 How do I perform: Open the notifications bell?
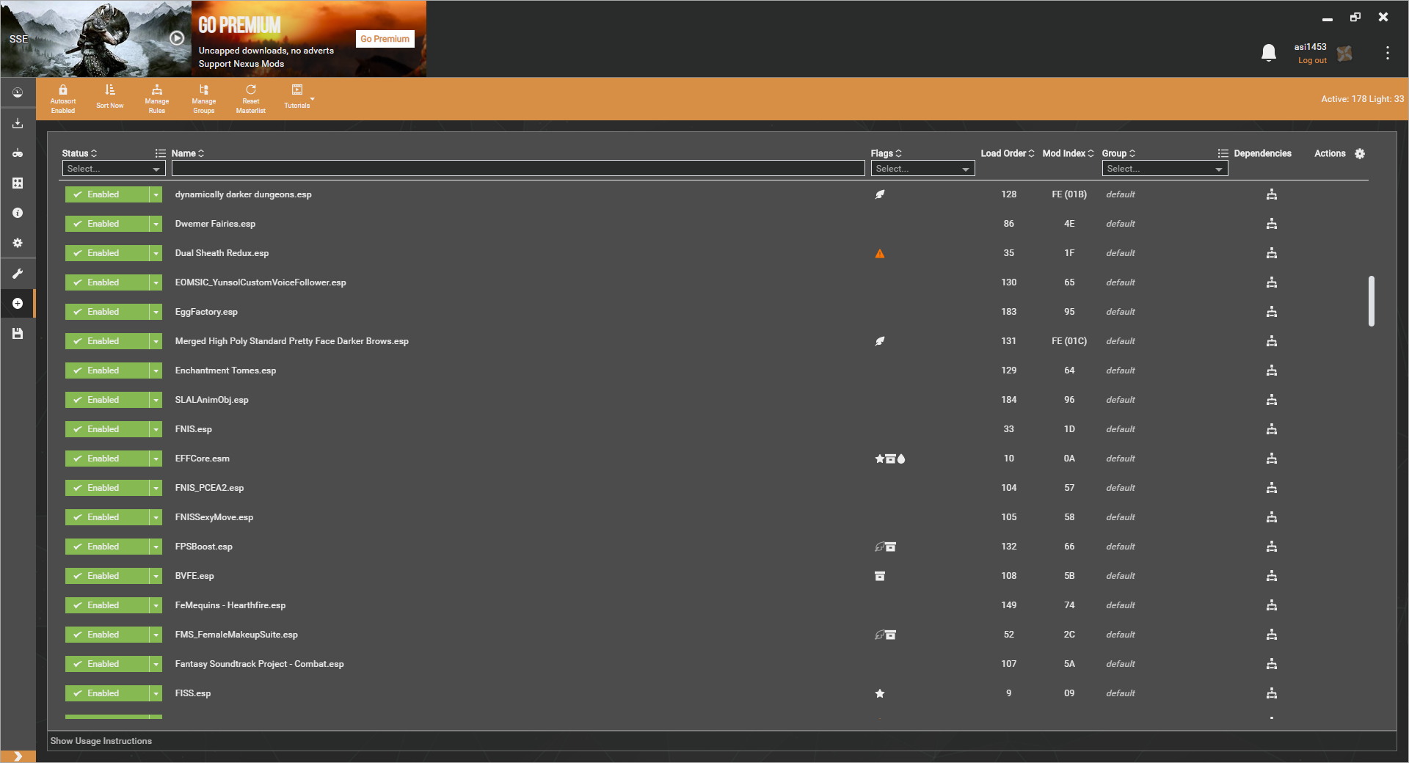tap(1268, 53)
